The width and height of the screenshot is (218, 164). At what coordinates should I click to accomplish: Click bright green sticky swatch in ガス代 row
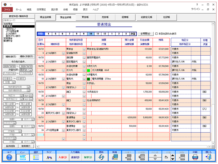coord(88,70)
